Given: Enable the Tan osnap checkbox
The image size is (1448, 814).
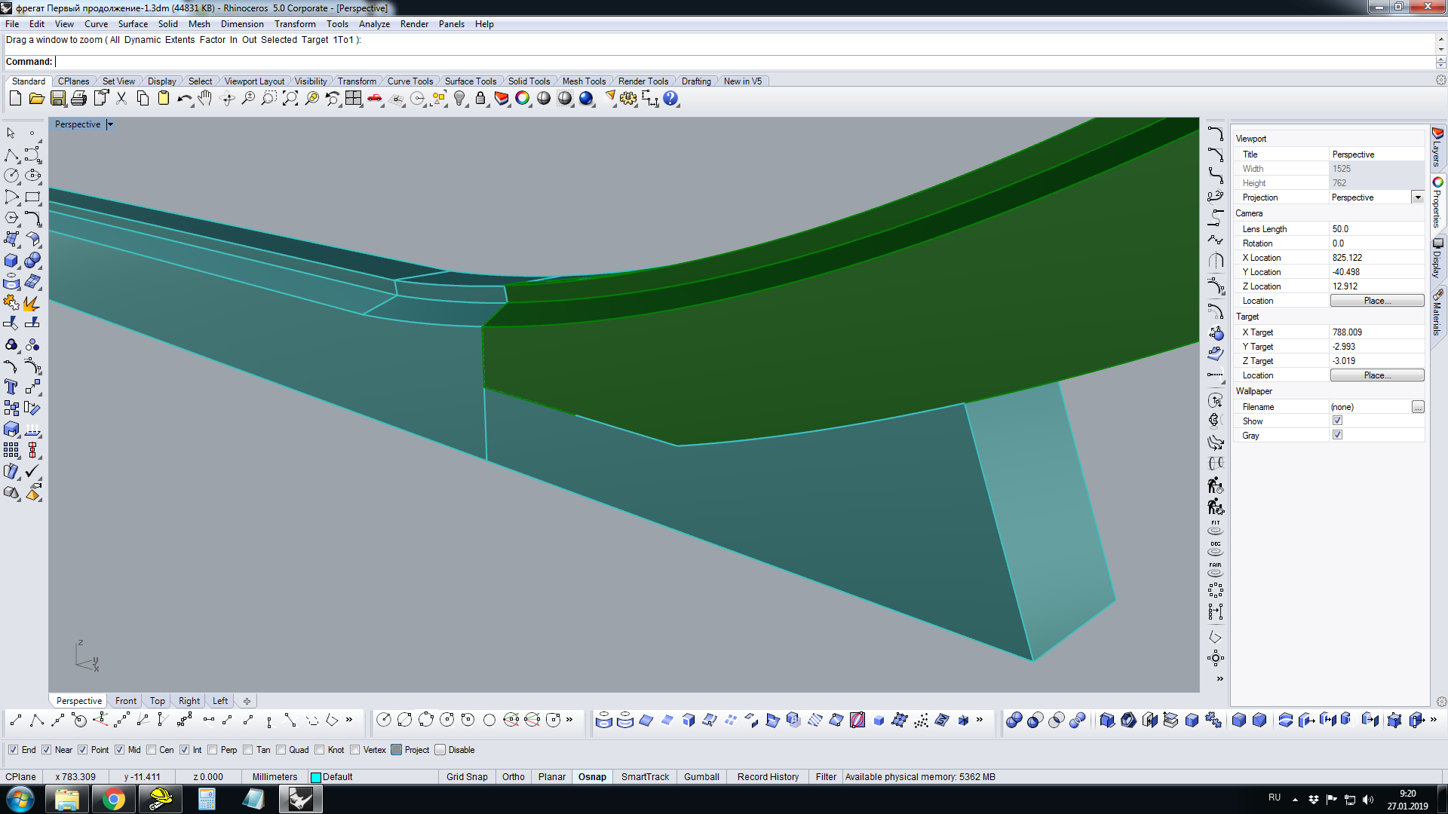Looking at the screenshot, I should tap(248, 750).
